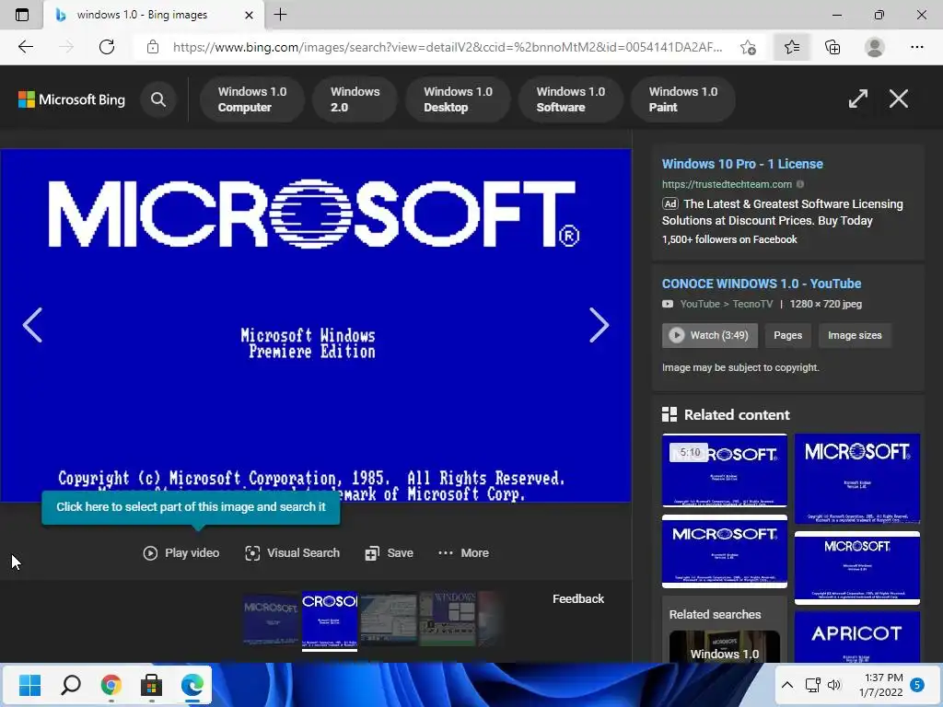
Task: Click the Microsoft Bing logo
Action: 72,99
